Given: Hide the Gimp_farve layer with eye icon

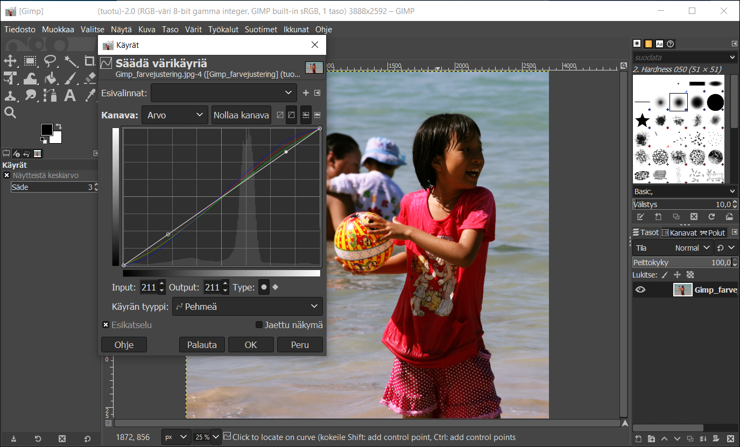Looking at the screenshot, I should point(640,290).
